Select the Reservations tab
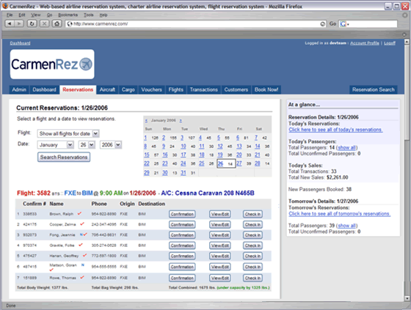The image size is (411, 310). click(78, 89)
